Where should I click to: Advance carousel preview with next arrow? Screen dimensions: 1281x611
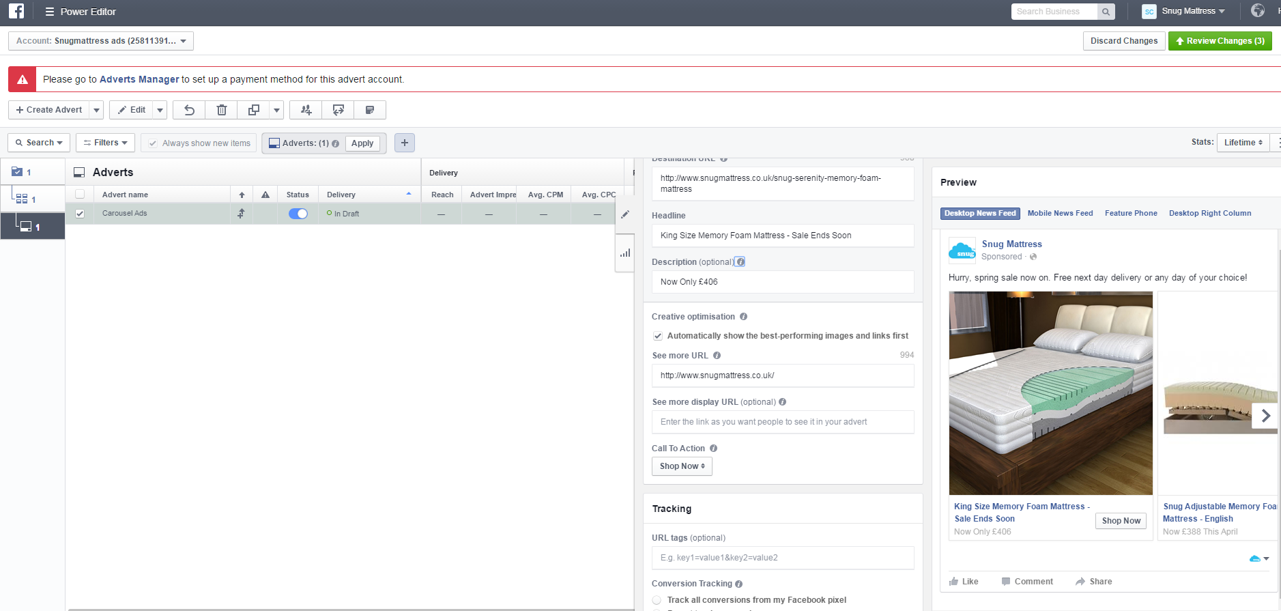click(x=1265, y=415)
